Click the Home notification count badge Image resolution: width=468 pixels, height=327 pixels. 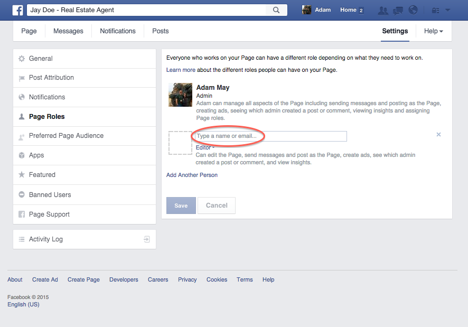click(x=361, y=11)
